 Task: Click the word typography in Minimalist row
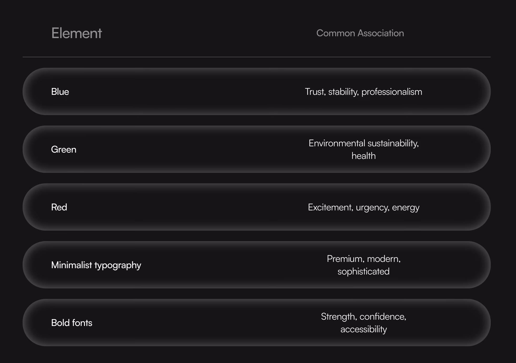(118, 266)
